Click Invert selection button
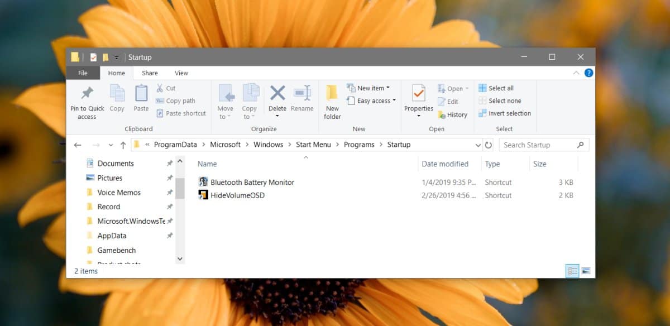This screenshot has width=670, height=326. [x=505, y=113]
